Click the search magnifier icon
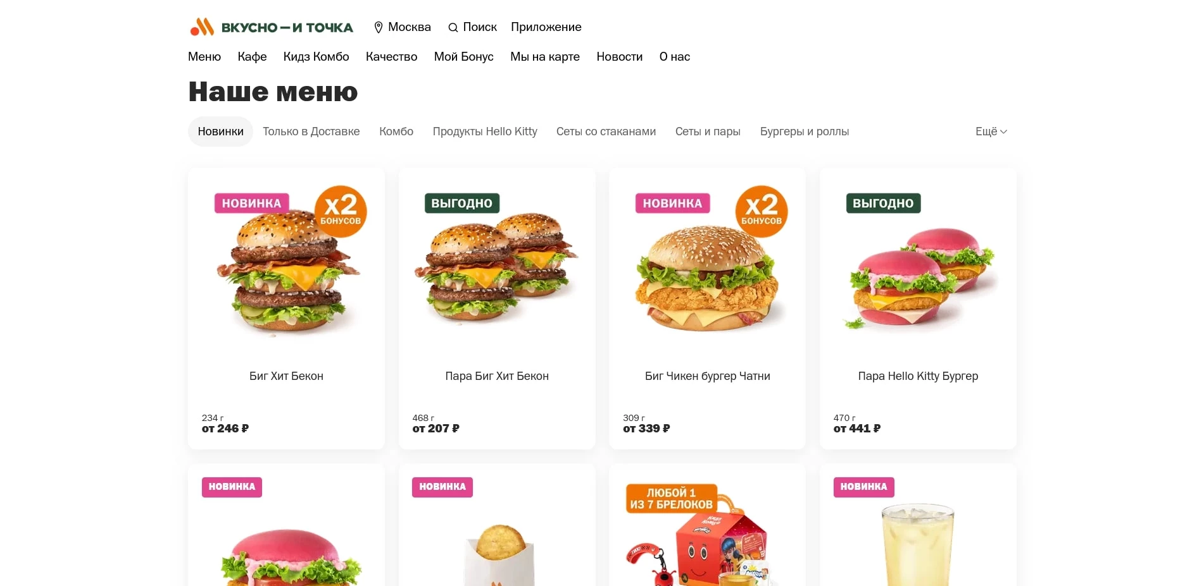 coord(453,28)
